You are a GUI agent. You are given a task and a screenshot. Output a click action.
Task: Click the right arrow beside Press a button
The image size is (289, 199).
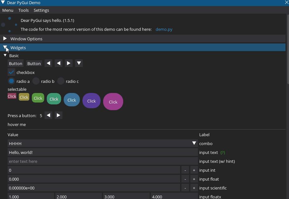[x=59, y=115]
